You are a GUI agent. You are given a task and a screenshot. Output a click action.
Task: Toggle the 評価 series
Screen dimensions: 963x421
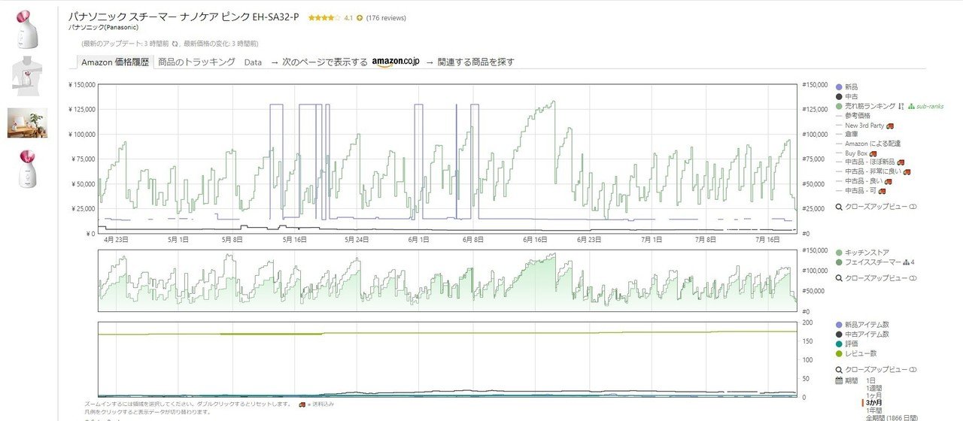pyautogui.click(x=846, y=344)
